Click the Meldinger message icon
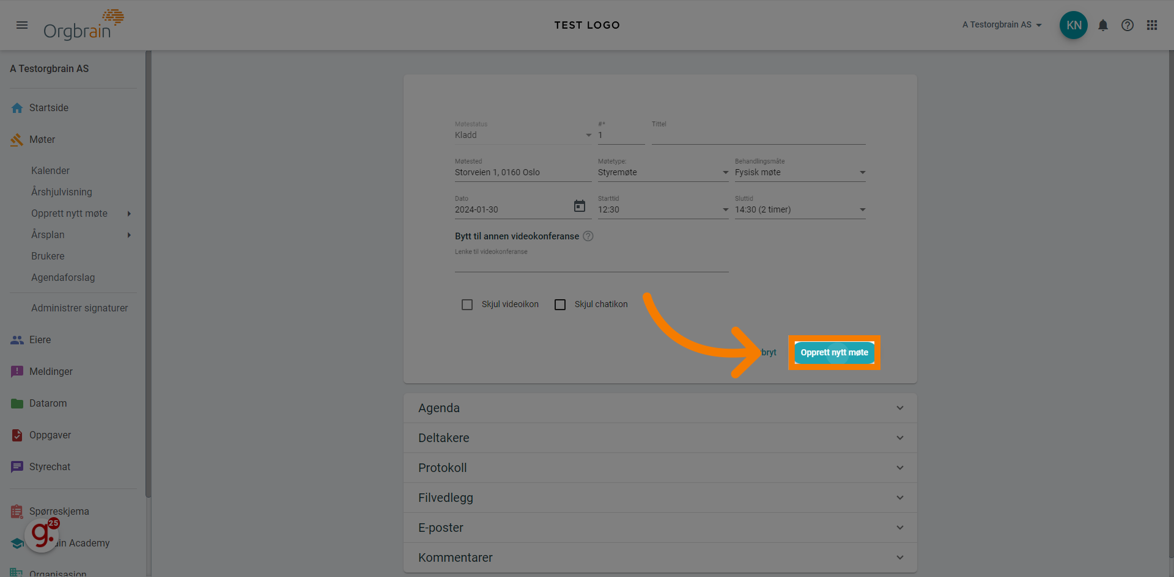The height and width of the screenshot is (577, 1174). 17,371
